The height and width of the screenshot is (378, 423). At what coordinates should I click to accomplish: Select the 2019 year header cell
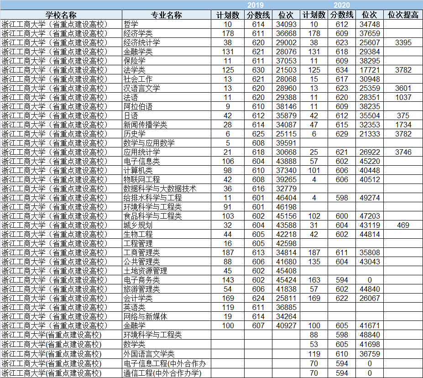(258, 5)
